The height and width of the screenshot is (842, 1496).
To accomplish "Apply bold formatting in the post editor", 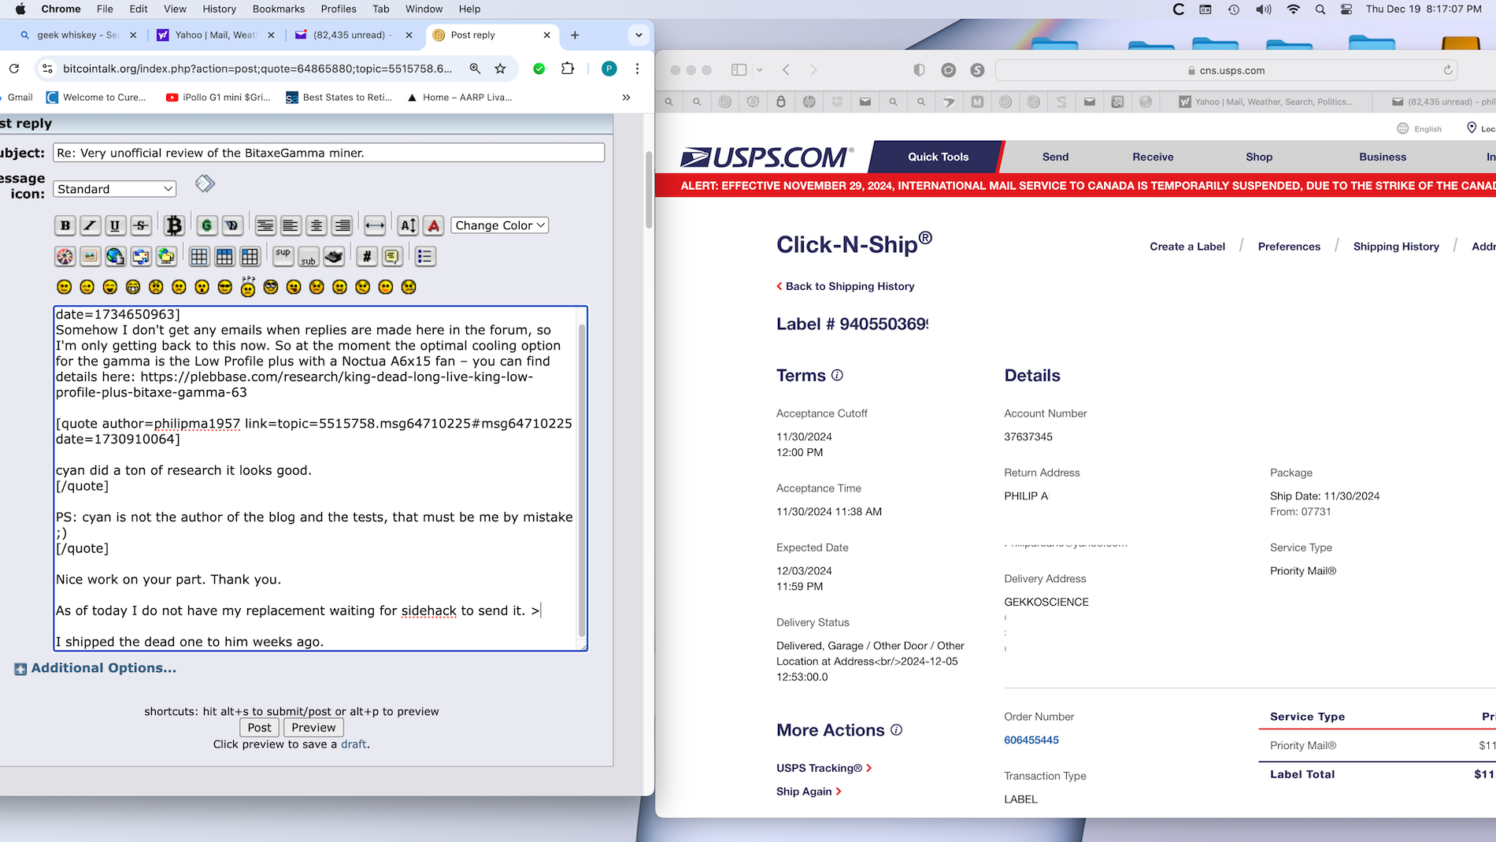I will click(65, 225).
